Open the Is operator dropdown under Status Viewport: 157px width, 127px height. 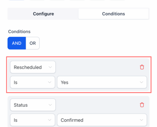(33, 120)
